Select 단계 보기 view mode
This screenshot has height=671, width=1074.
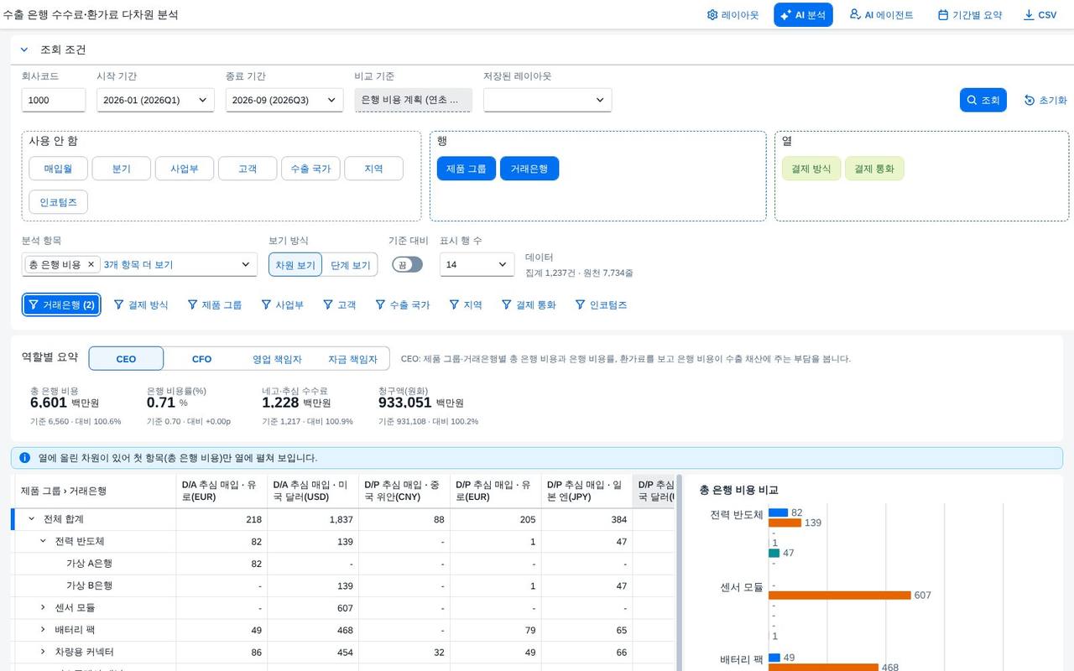350,264
